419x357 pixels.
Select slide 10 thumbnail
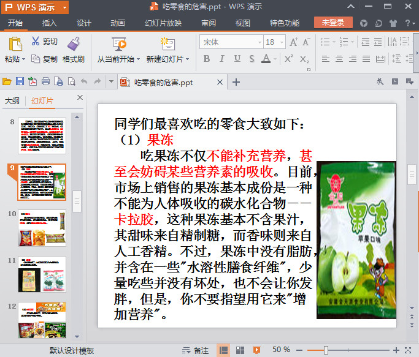coord(42,228)
